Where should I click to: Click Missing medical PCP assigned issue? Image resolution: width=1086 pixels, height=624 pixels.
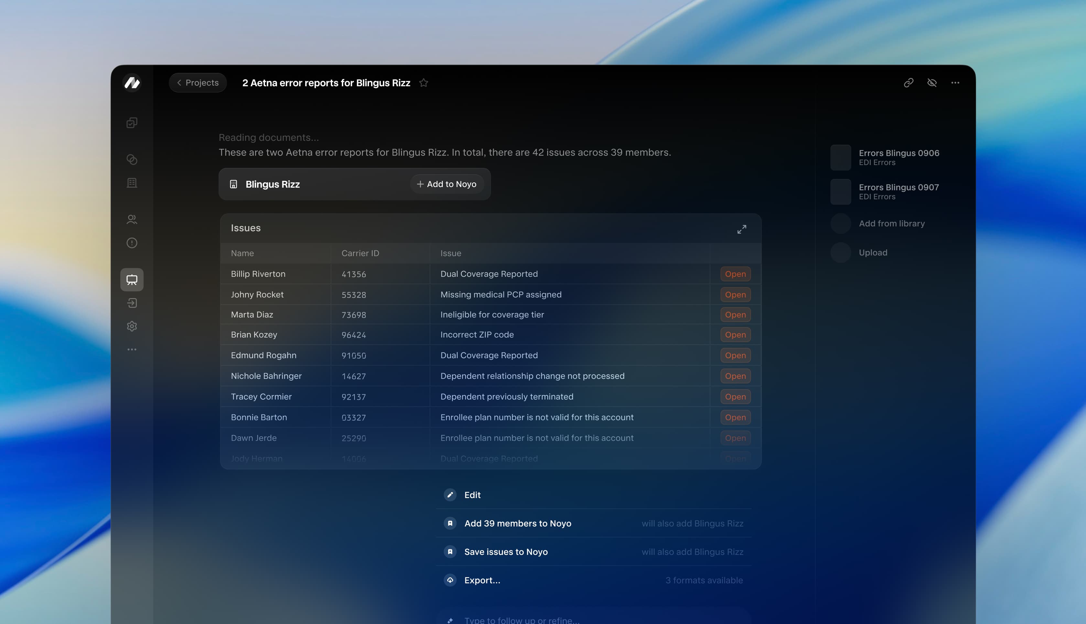[501, 295]
